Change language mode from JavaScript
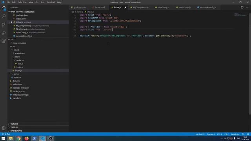 click(235, 134)
